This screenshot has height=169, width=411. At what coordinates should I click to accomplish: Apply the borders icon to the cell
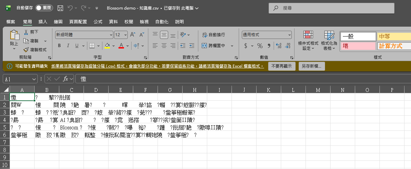point(92,46)
